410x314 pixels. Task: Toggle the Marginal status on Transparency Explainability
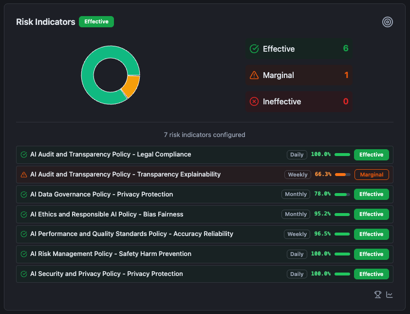pos(372,174)
